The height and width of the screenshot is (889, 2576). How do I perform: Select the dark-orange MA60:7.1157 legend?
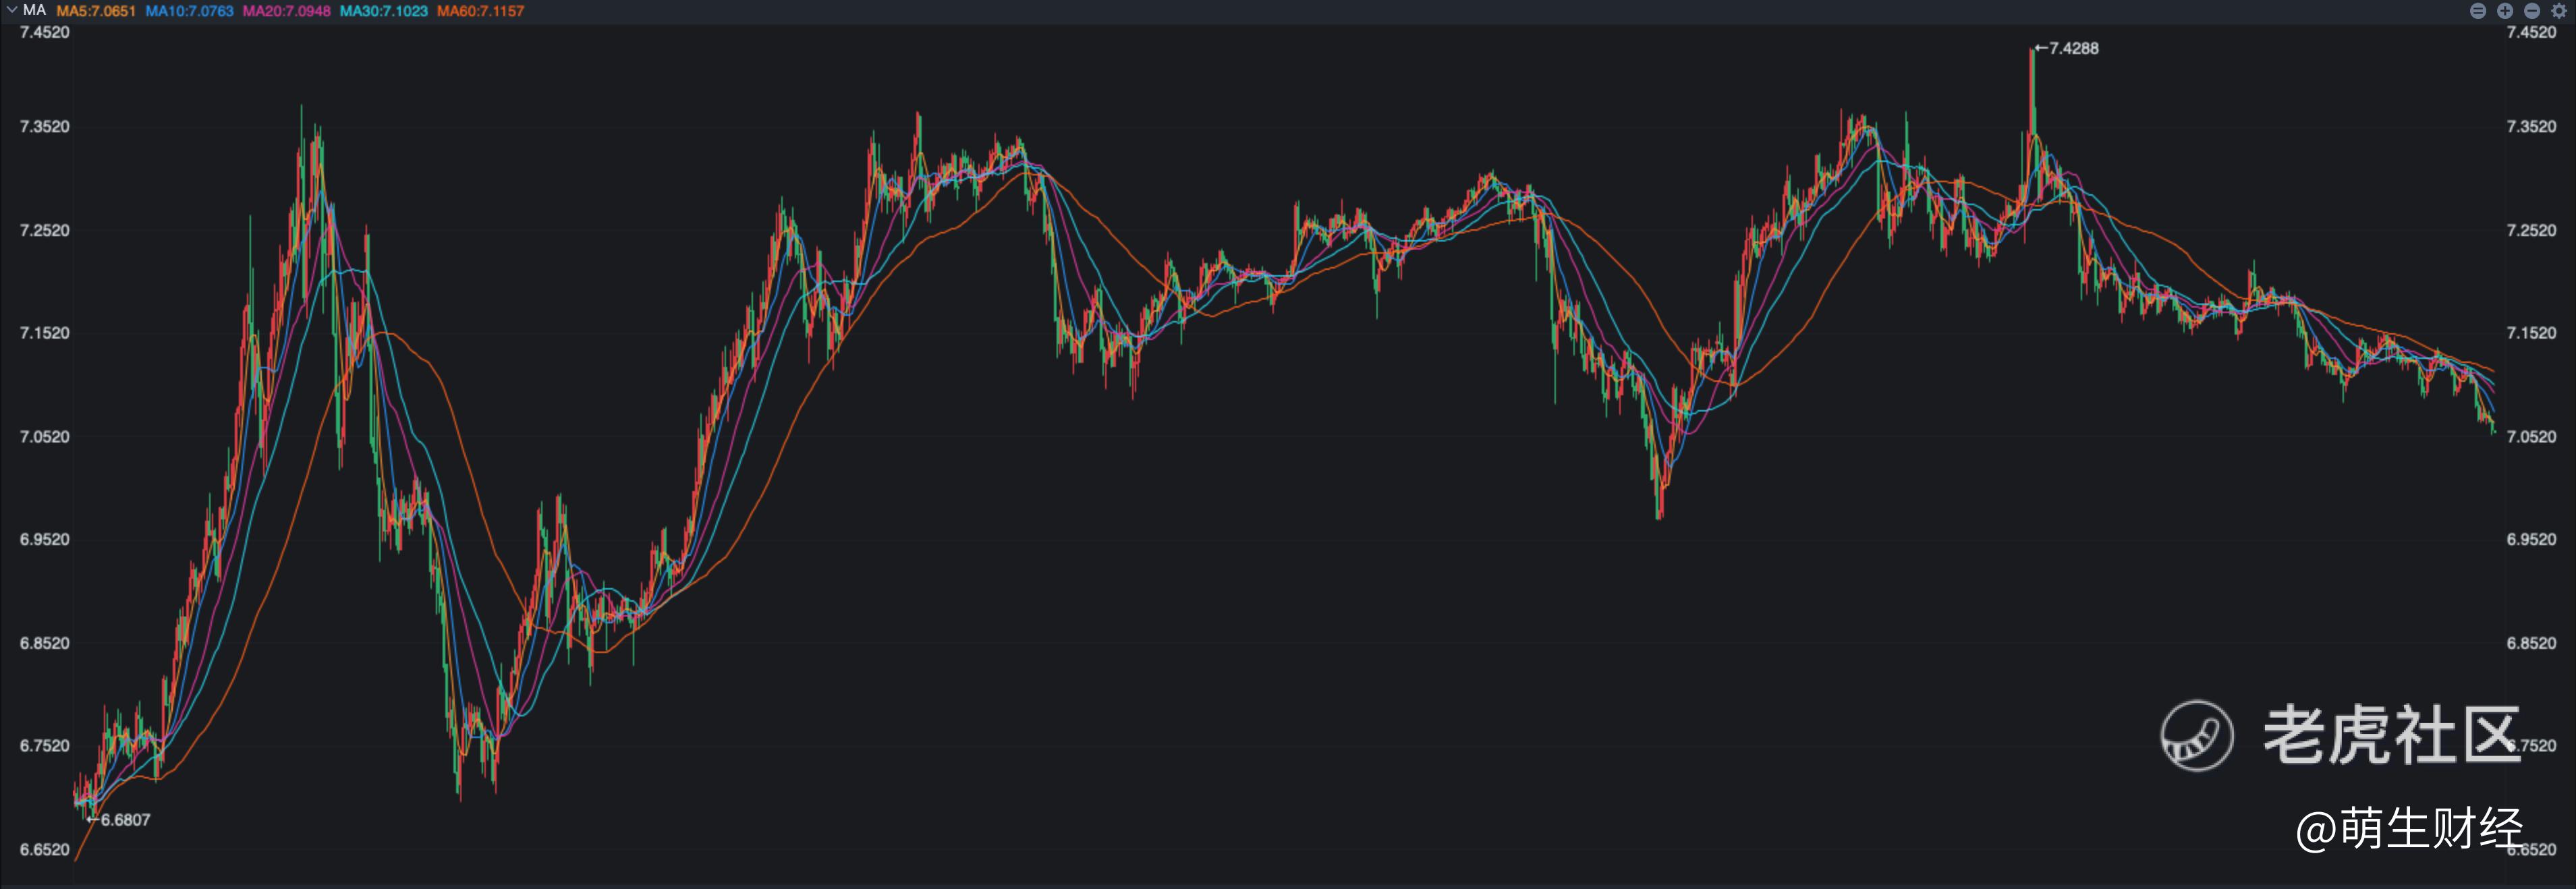click(480, 11)
